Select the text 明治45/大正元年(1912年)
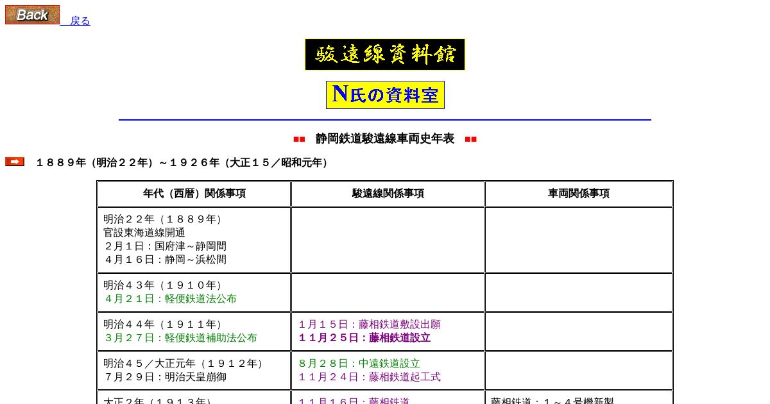 [x=185, y=364]
